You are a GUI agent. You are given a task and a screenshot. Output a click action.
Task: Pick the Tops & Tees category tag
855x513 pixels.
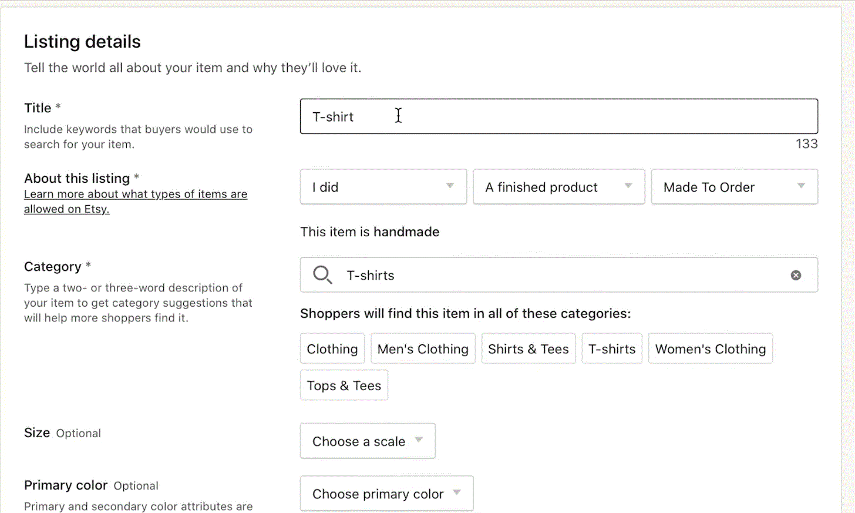tap(344, 385)
